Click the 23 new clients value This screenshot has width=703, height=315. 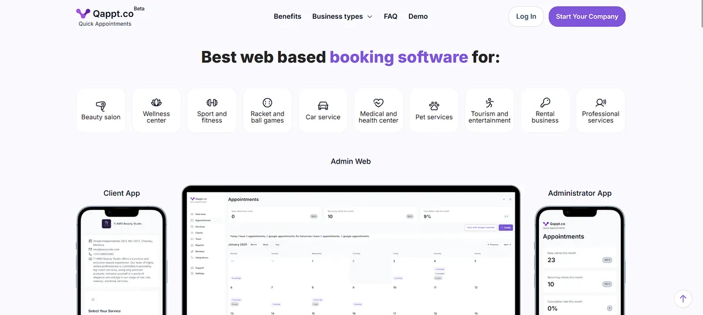551,260
